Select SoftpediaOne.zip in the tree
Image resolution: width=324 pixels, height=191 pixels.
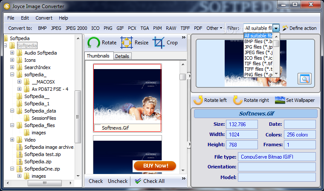coord(42,169)
